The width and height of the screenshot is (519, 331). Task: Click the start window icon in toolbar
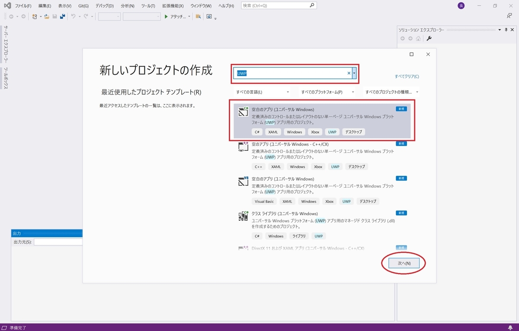click(x=209, y=16)
